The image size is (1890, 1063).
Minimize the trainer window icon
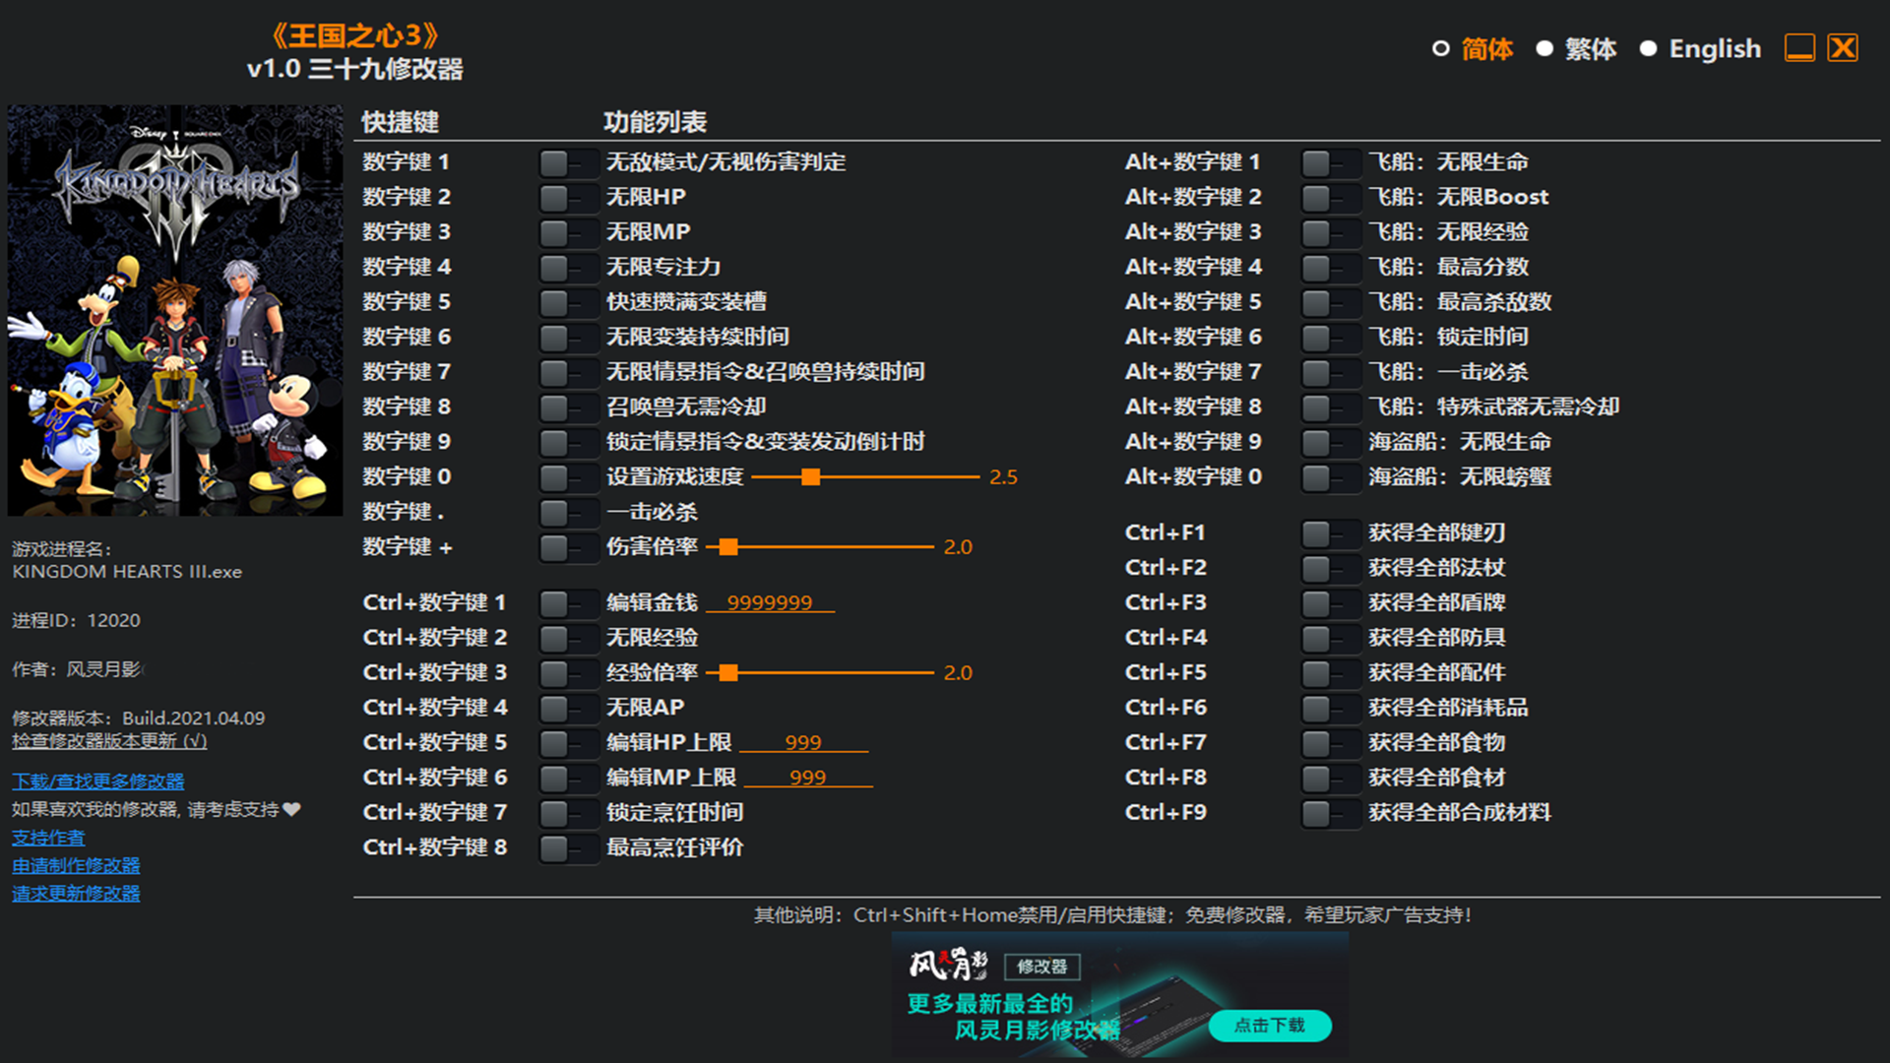coord(1799,48)
